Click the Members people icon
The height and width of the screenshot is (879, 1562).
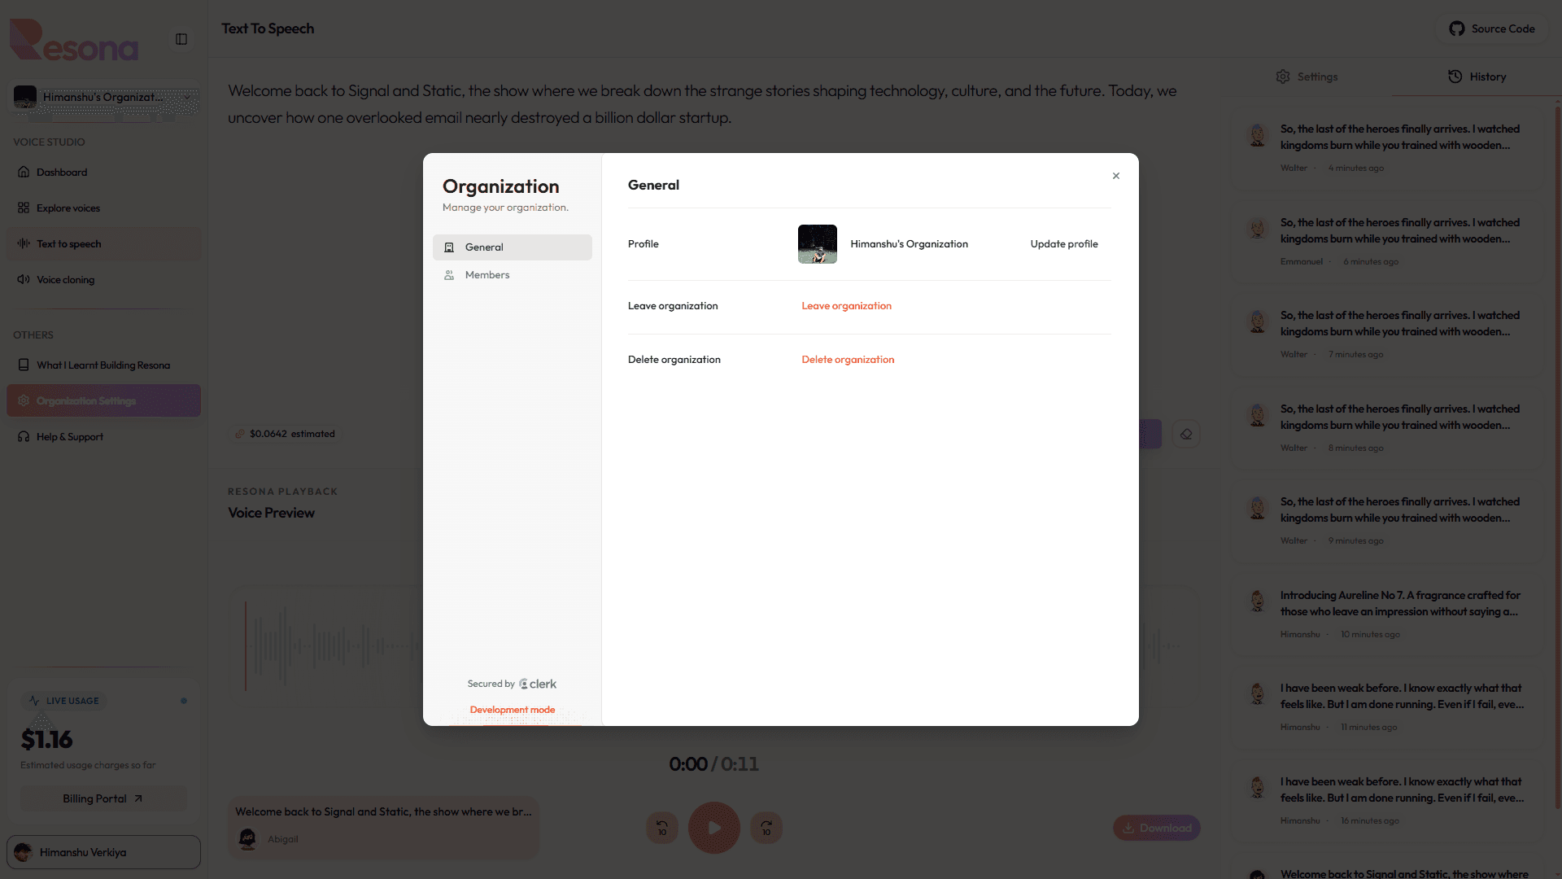click(x=449, y=275)
